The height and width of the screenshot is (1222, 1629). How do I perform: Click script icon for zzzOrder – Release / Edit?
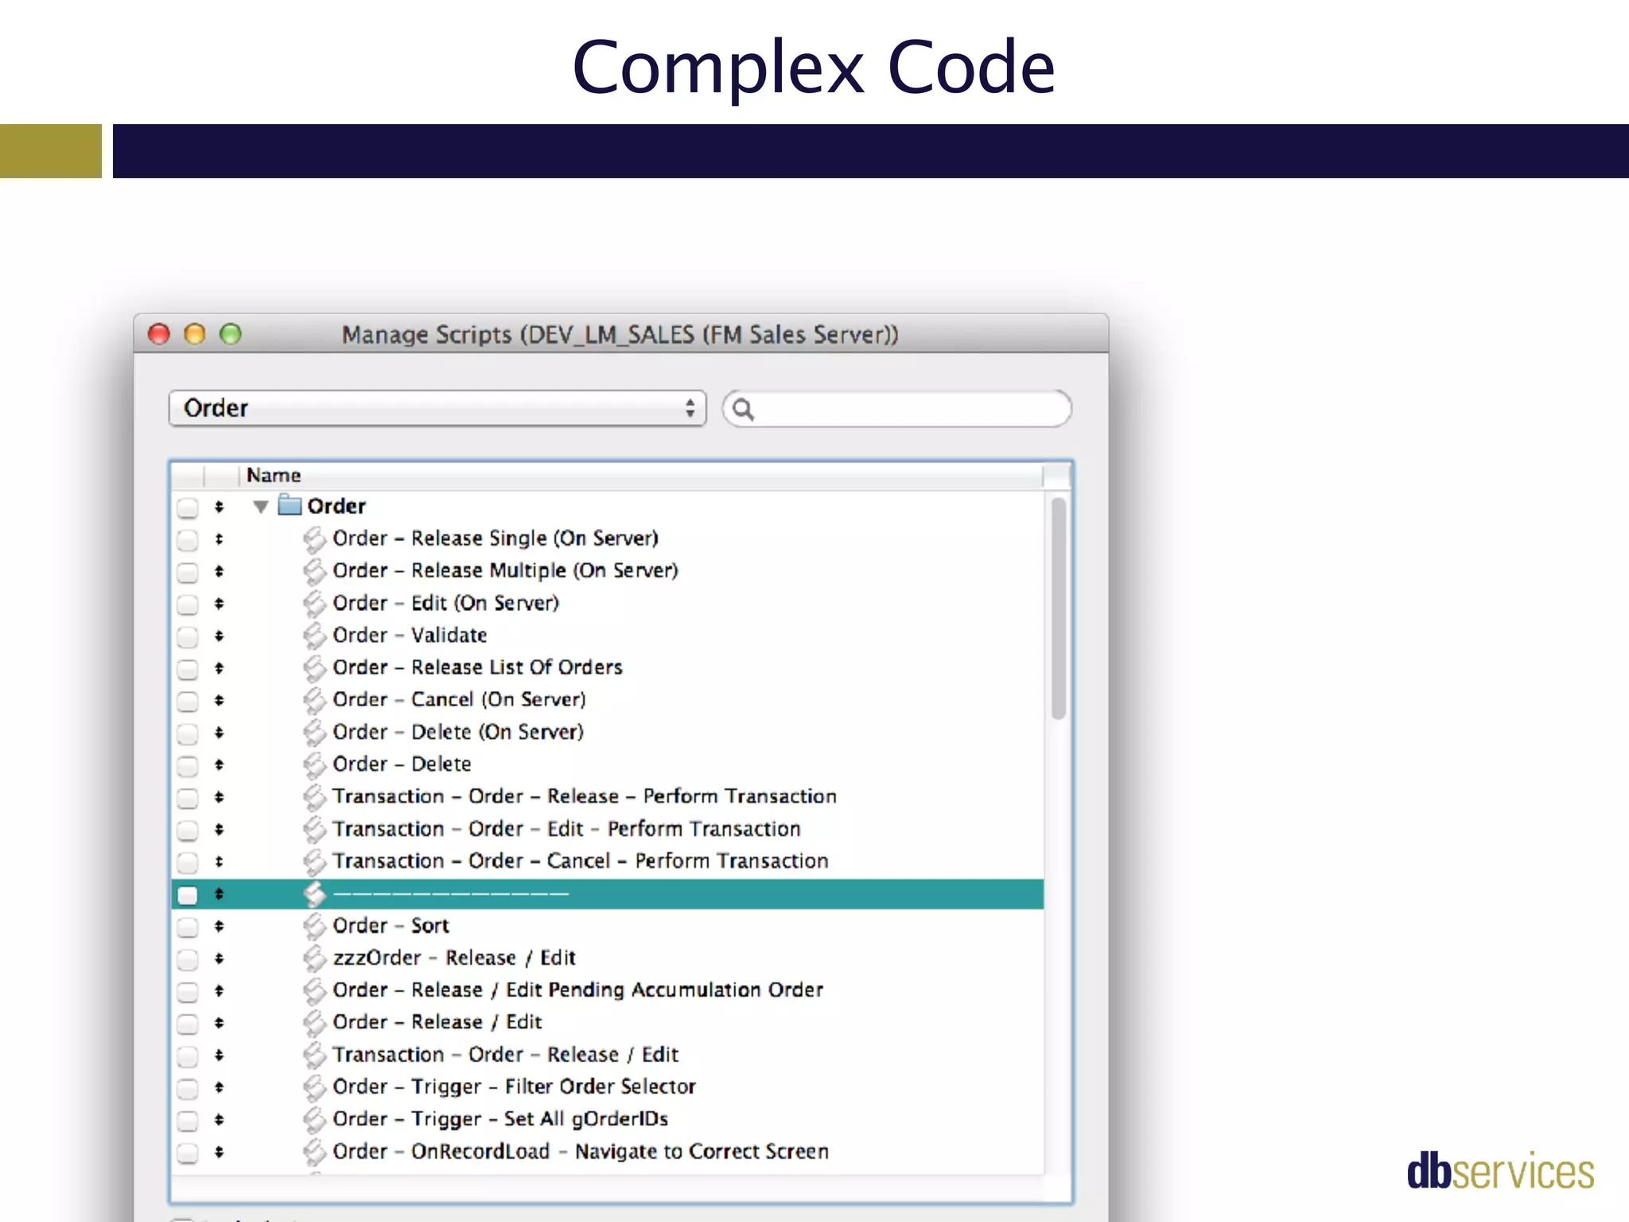click(315, 958)
